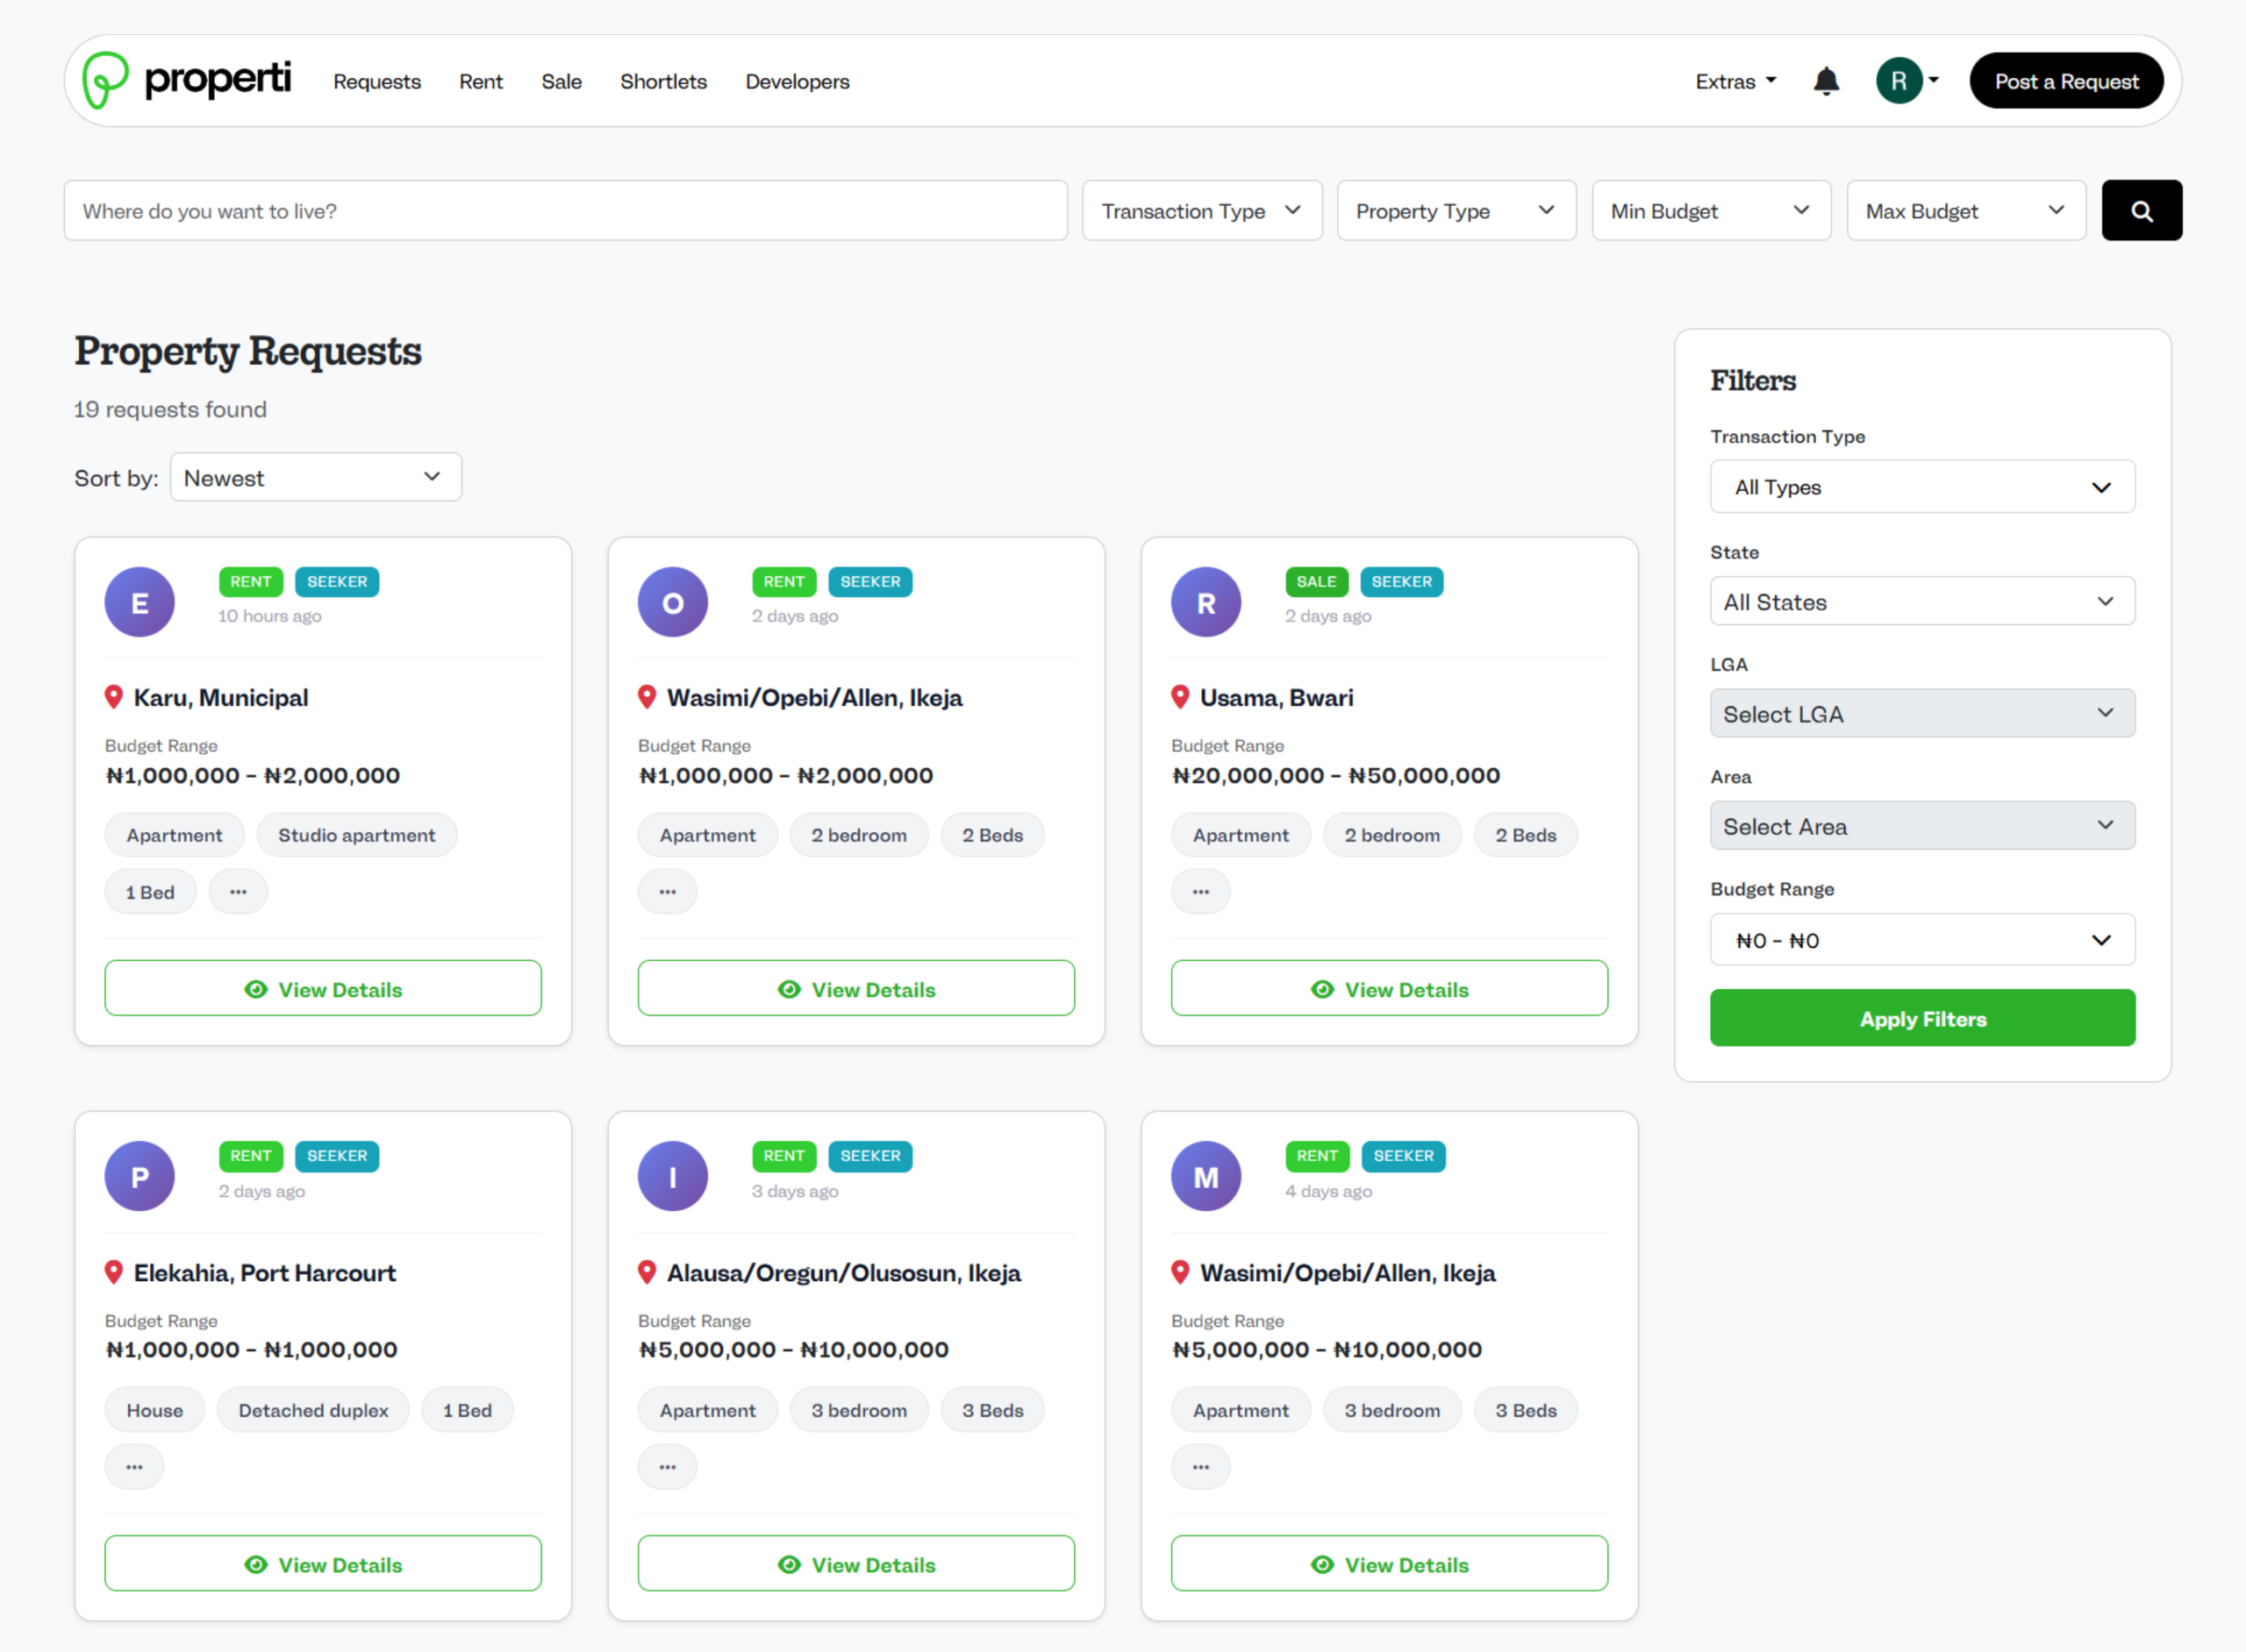Click the location pin beside Usama, Bwari
This screenshot has height=1652, width=2246.
[1179, 697]
